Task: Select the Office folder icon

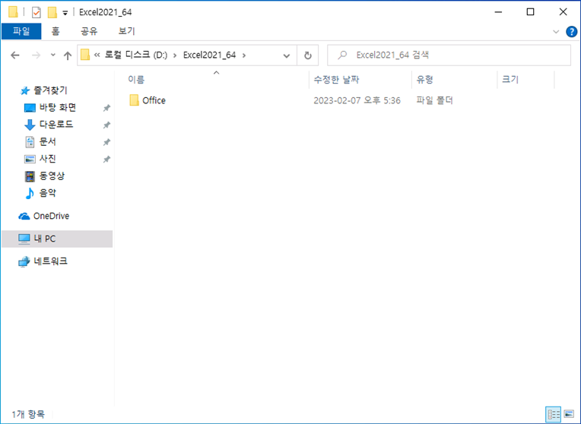Action: pos(134,100)
